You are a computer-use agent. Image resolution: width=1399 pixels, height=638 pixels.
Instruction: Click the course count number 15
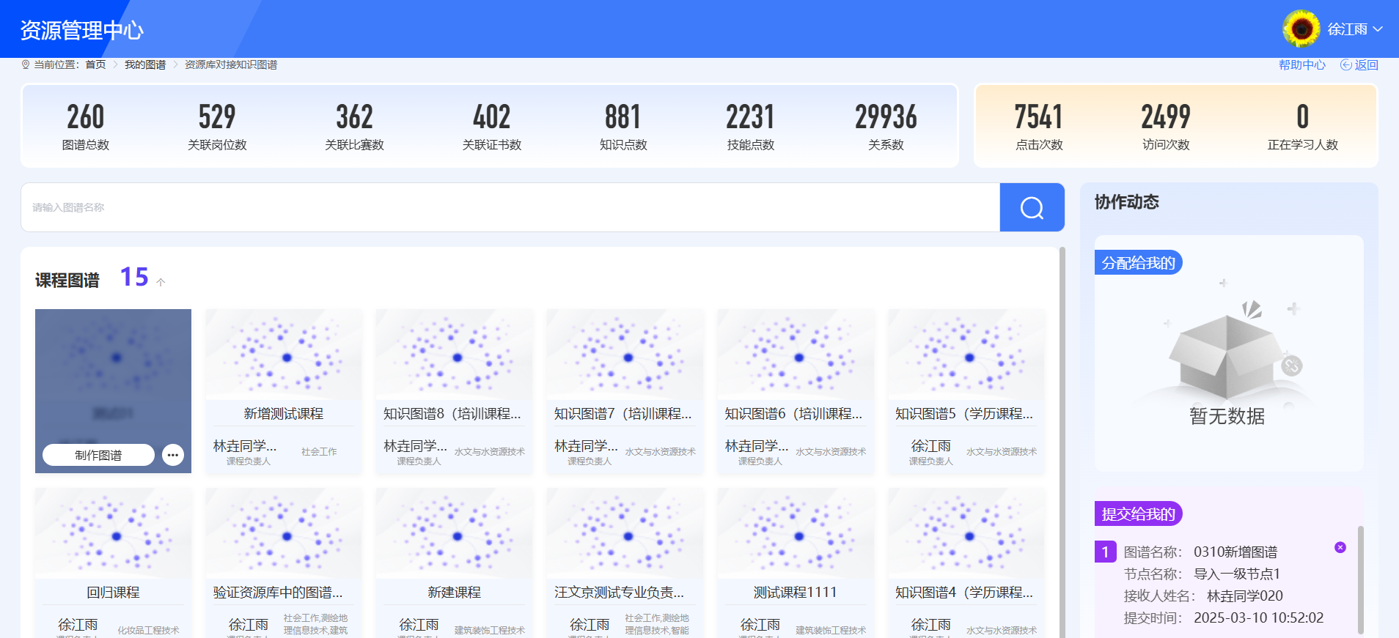coord(134,277)
